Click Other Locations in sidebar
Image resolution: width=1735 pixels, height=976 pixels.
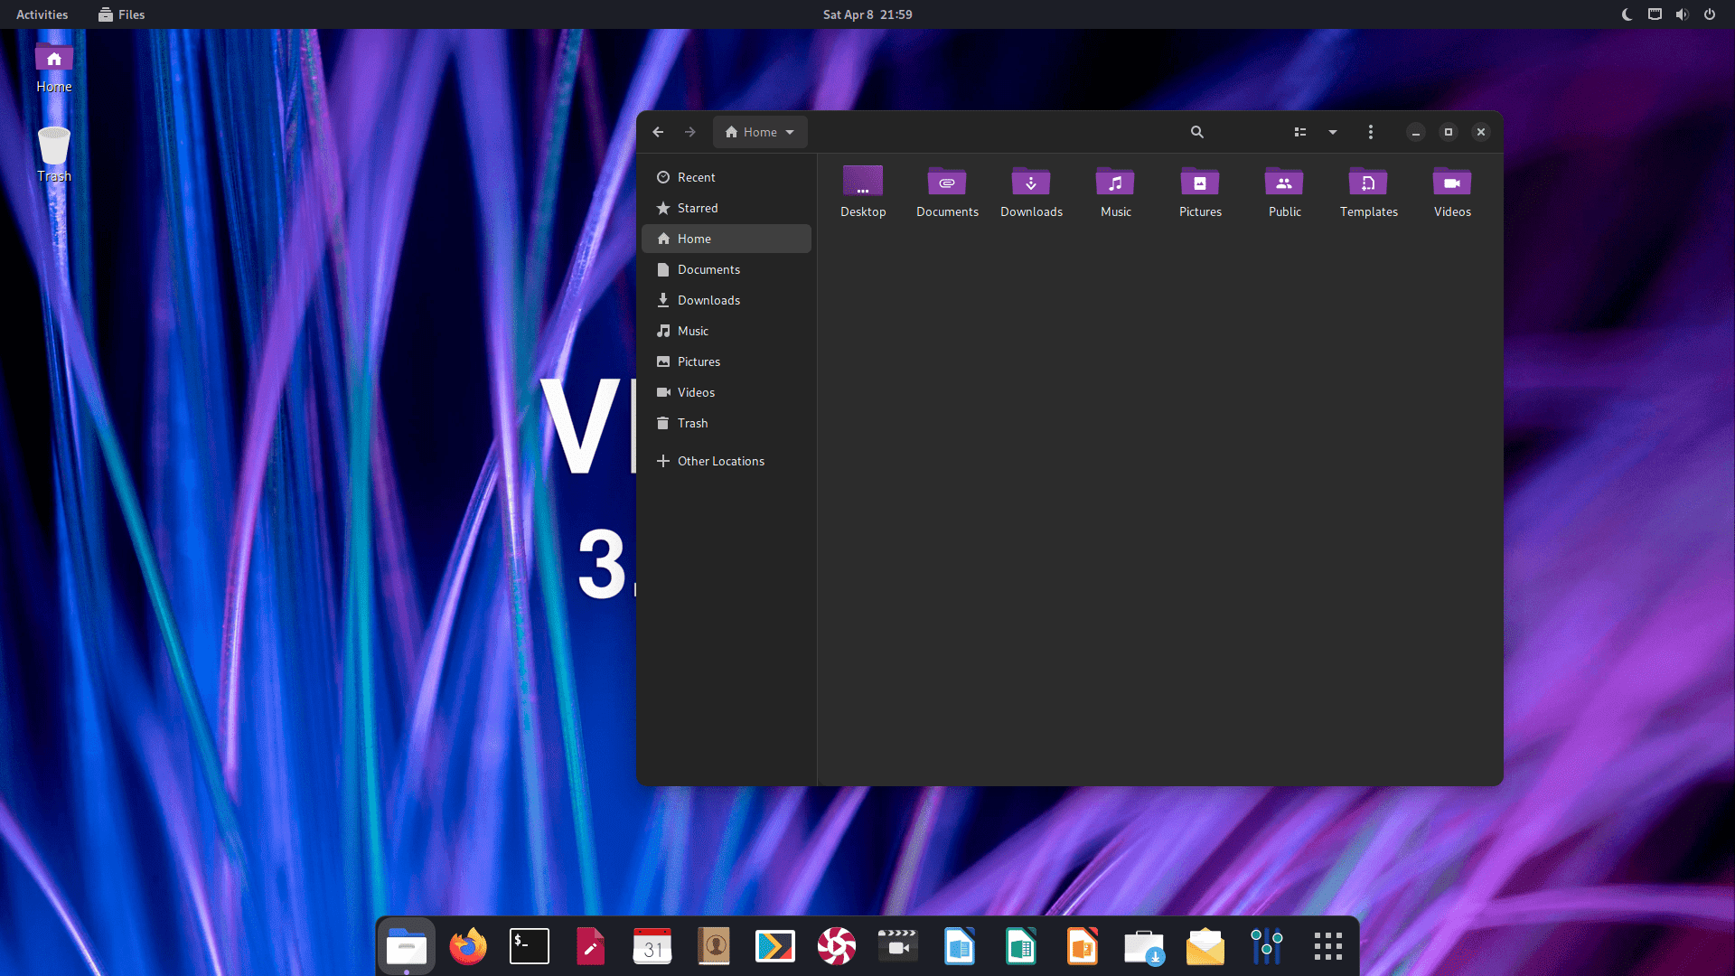pos(727,461)
